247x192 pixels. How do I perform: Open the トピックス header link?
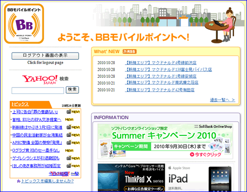coord(20,104)
